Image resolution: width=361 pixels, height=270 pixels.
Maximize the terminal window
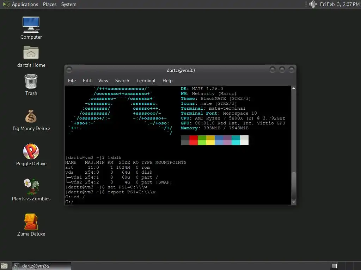282,69
